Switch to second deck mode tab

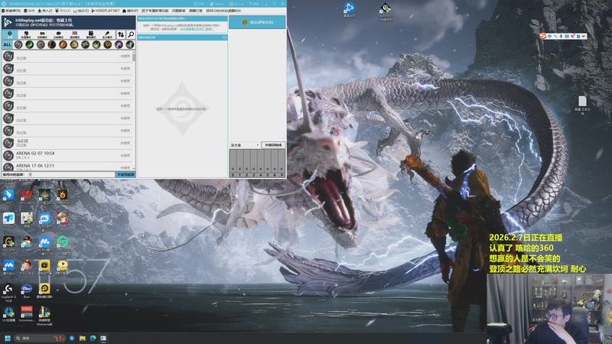(26, 34)
